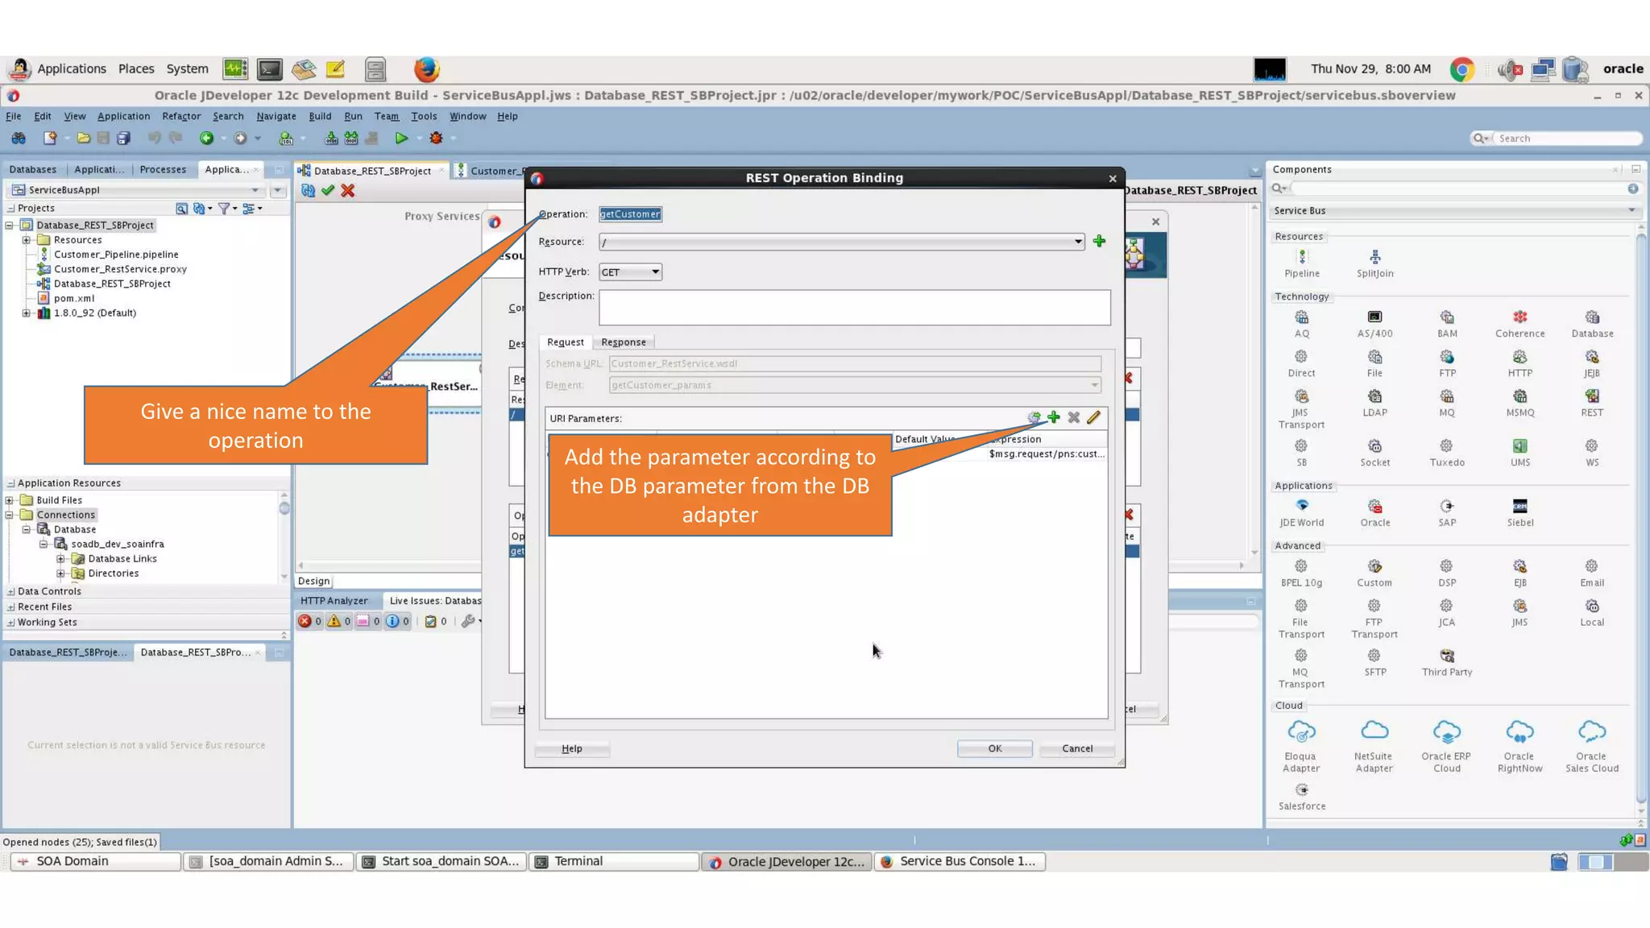1650x928 pixels.
Task: Validate with the green checkmark icon
Action: pyautogui.click(x=327, y=191)
